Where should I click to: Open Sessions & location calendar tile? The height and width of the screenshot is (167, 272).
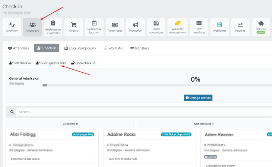point(94,27)
